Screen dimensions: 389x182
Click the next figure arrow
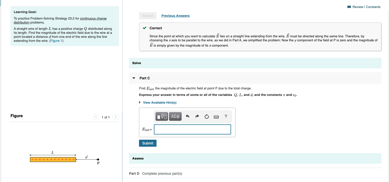115,117
